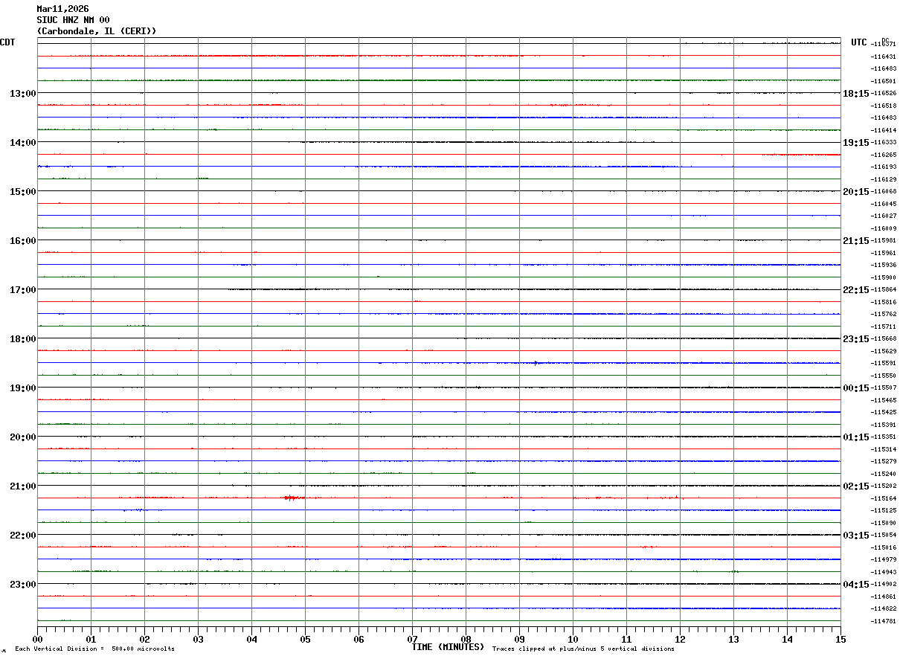Click the DC offset value -114943
This screenshot has height=659, width=900.
coord(883,572)
